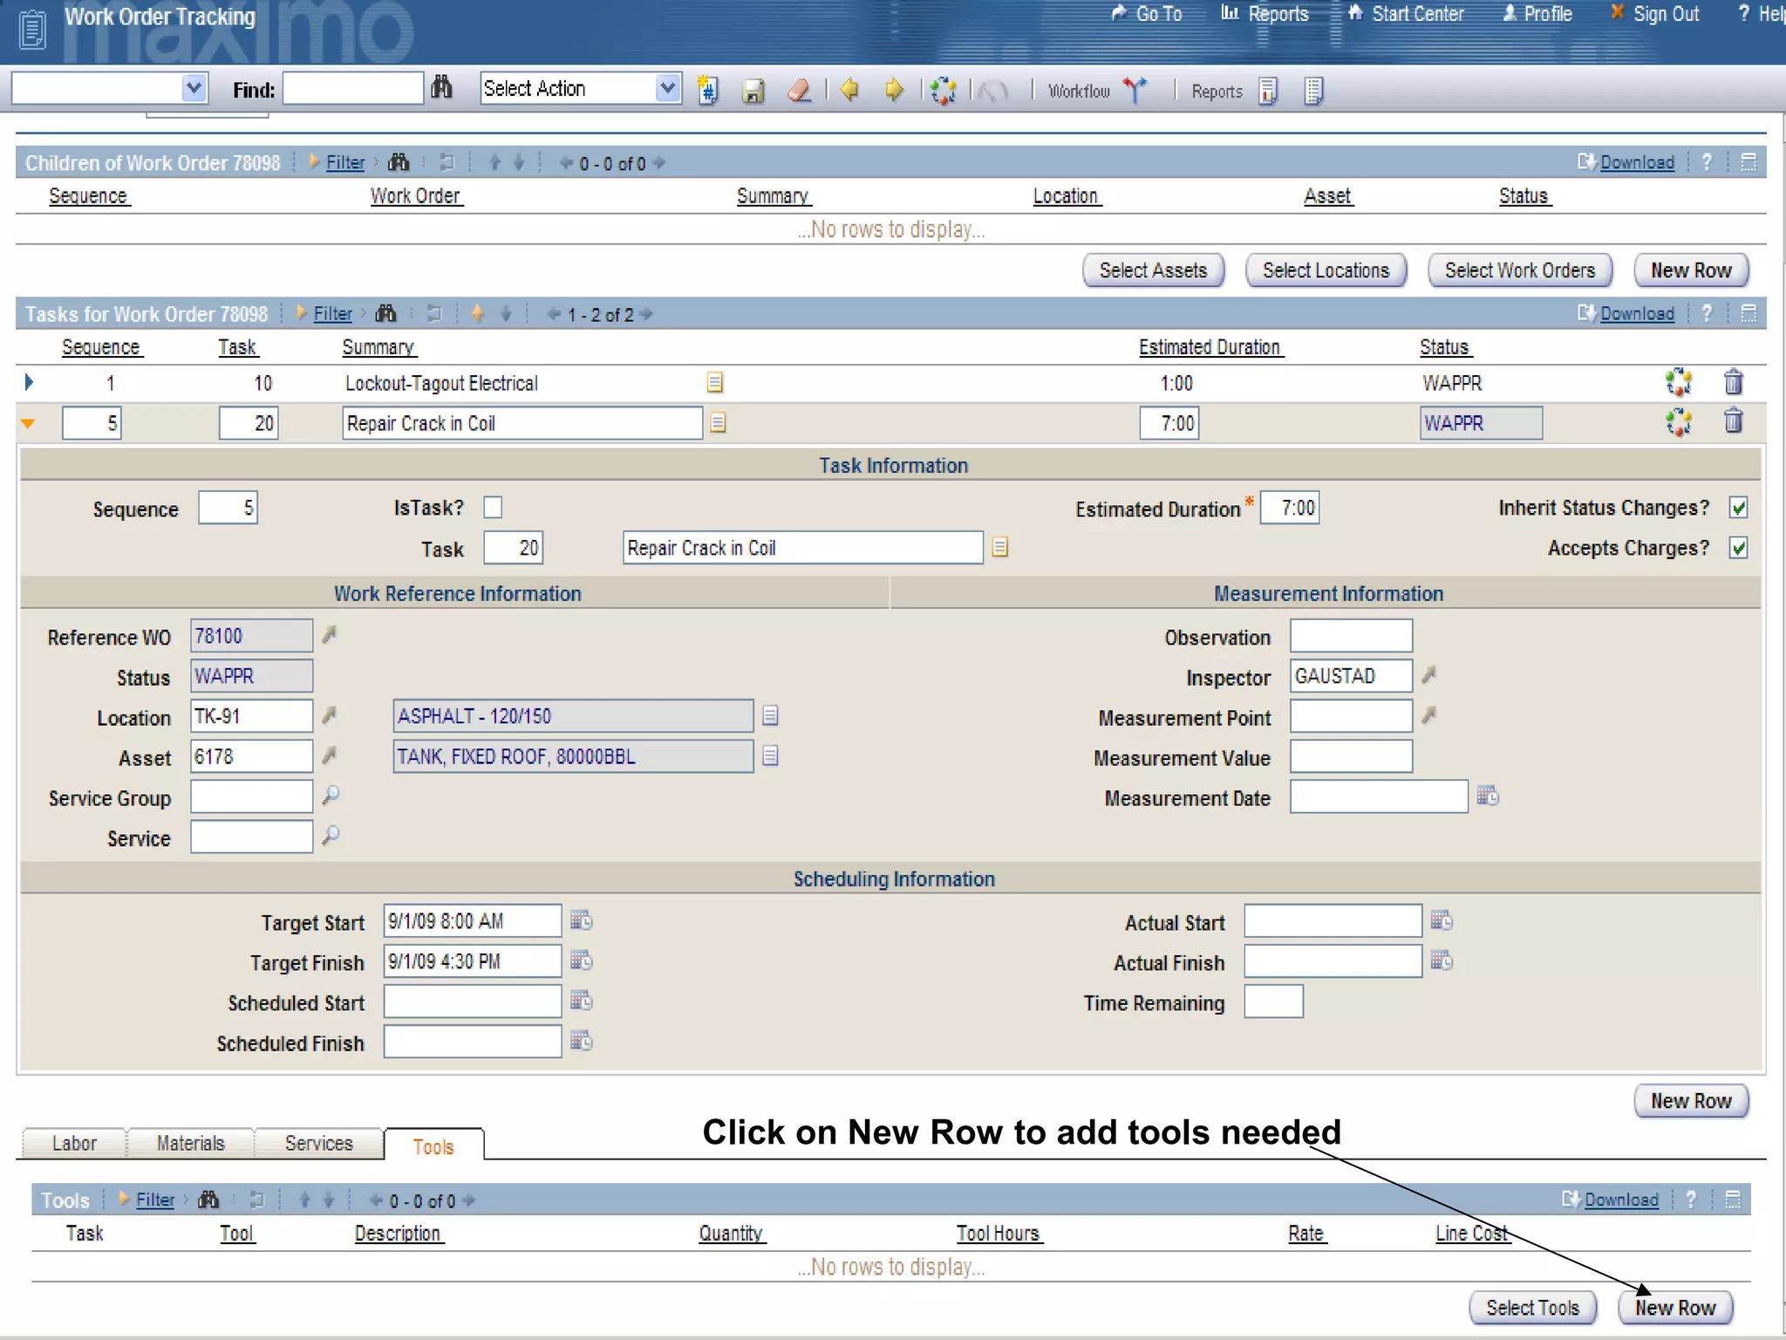Screen dimensions: 1786x1340
Task: Open Measurement Date calendar icon
Action: pyautogui.click(x=1488, y=796)
